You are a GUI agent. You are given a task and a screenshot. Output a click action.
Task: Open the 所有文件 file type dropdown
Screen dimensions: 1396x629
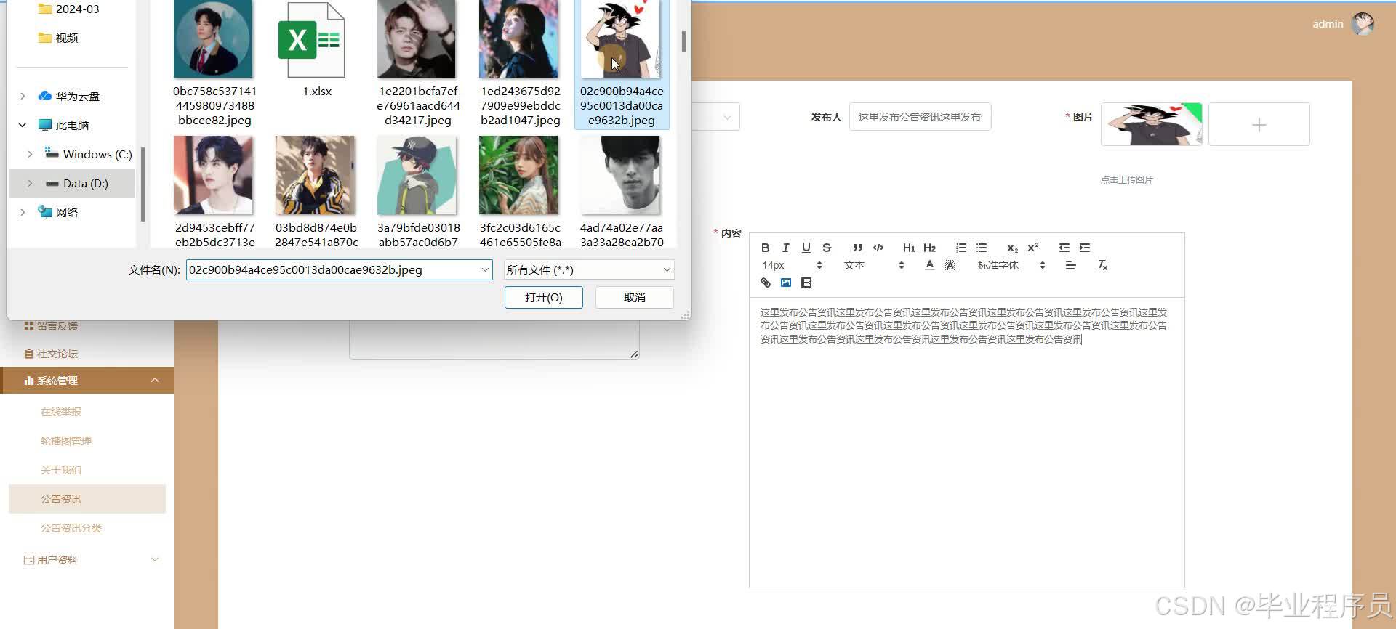click(589, 269)
